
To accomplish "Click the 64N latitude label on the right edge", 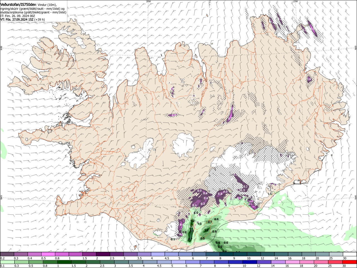I will click(x=356, y=197).
